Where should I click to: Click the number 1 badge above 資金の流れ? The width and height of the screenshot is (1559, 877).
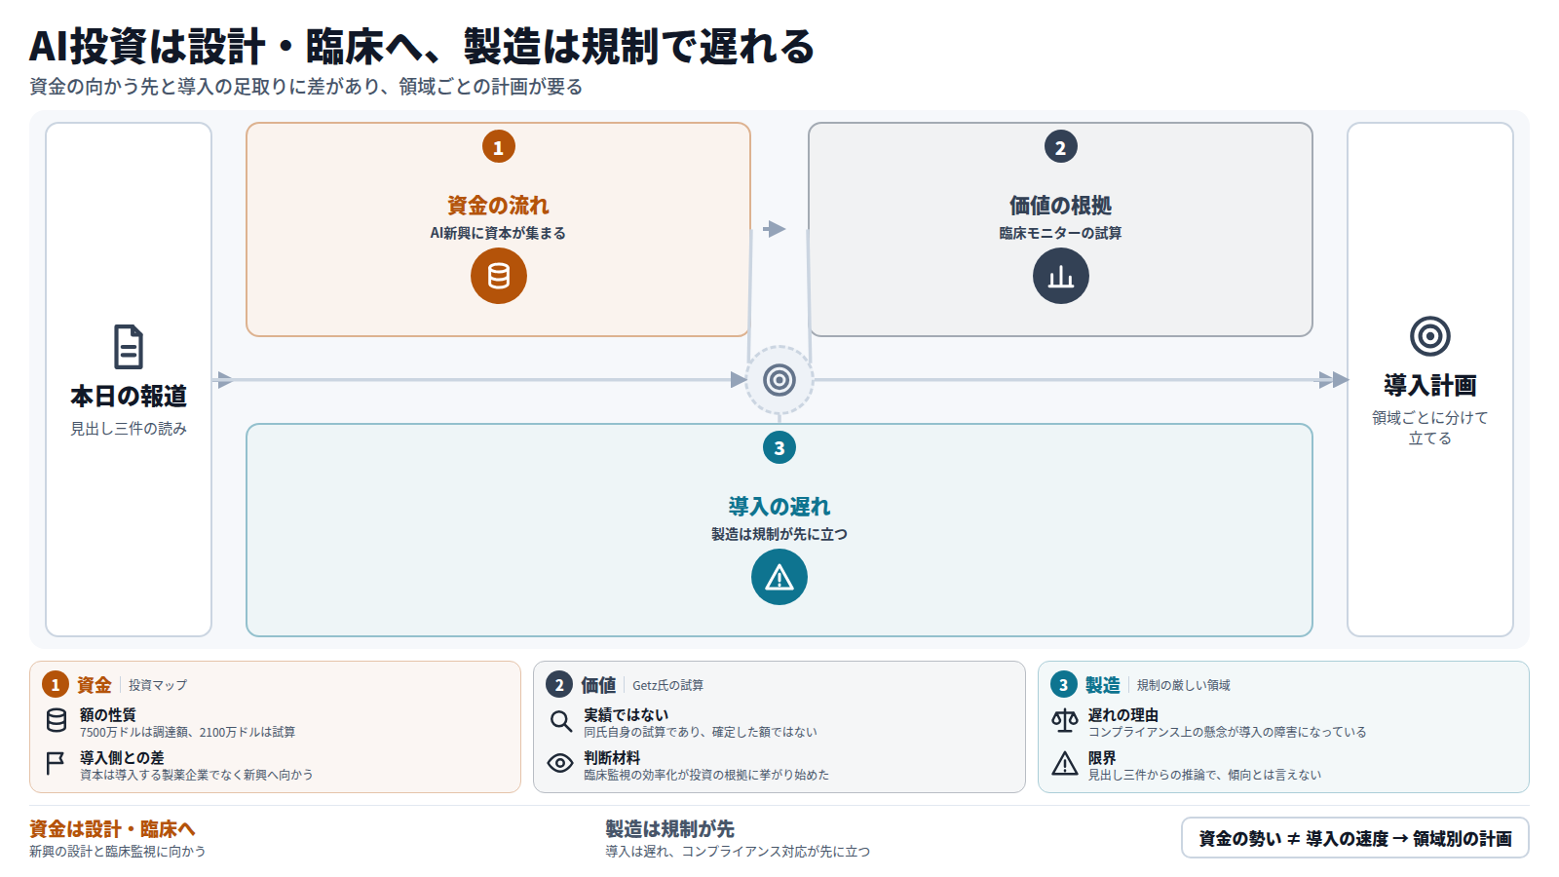[x=499, y=147]
